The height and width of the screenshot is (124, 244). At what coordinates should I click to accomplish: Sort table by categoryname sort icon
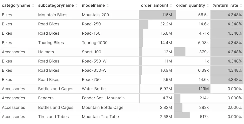click(x=33, y=5)
